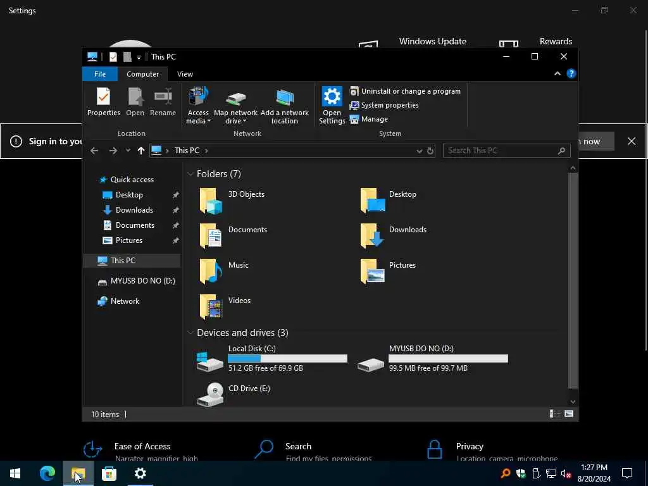Select Desktop in the navigation pane
This screenshot has width=648, height=486.
pyautogui.click(x=129, y=195)
